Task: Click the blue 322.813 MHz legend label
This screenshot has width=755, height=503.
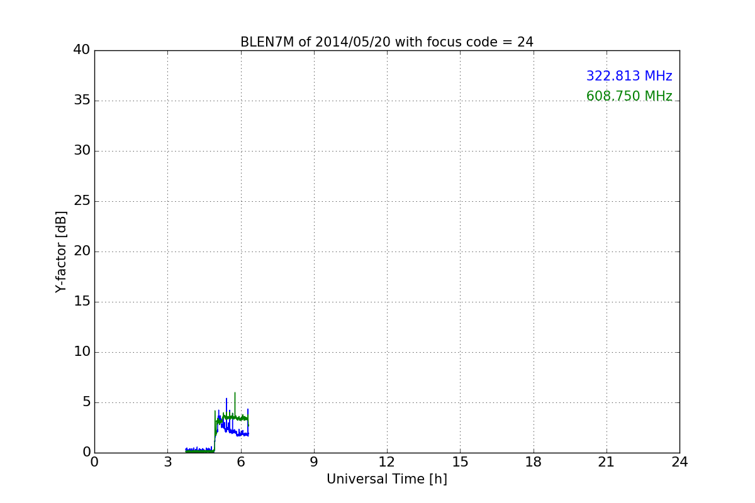Action: pos(629,76)
